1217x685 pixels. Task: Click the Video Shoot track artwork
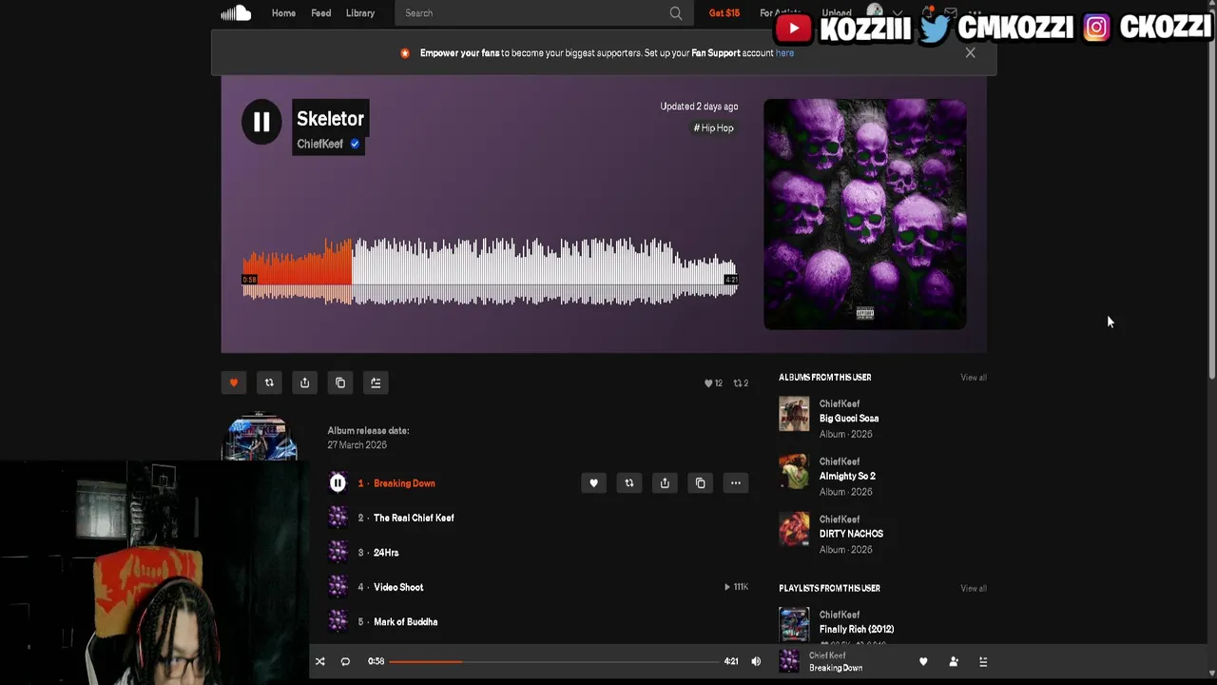(338, 587)
